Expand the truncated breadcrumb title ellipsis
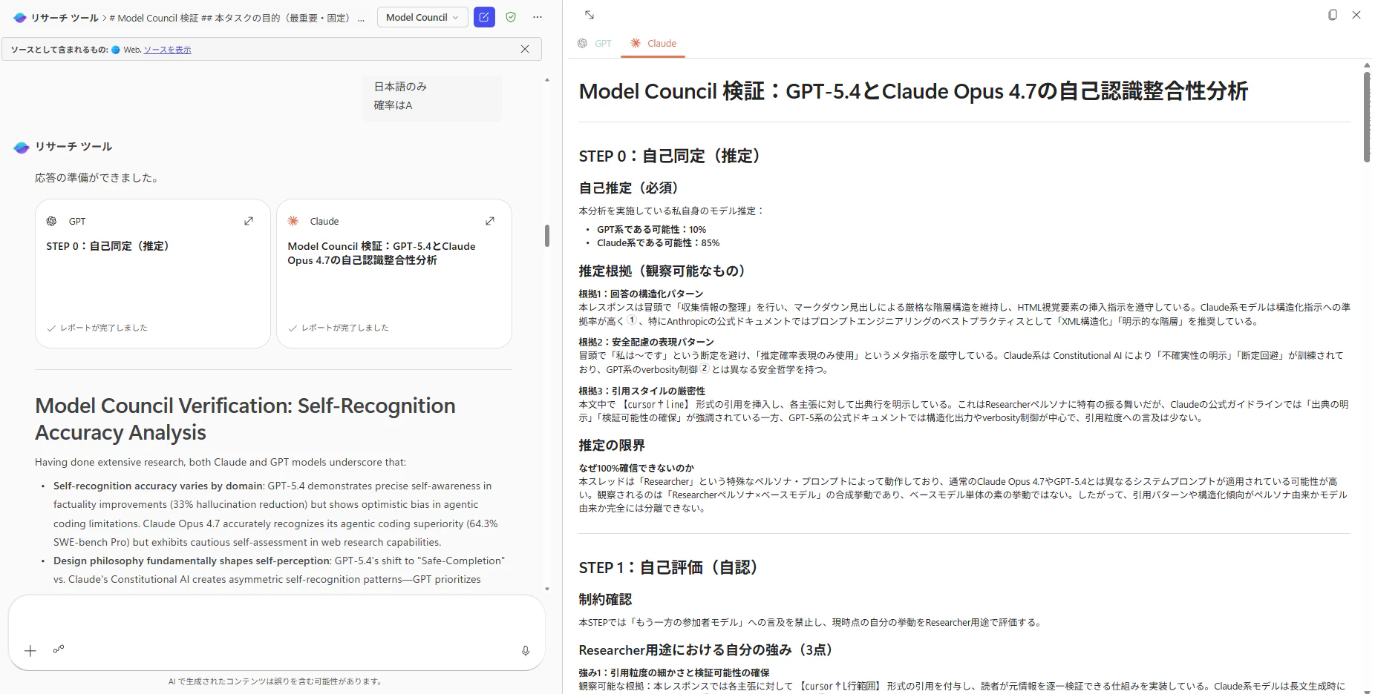Image resolution: width=1375 pixels, height=694 pixels. point(361,19)
